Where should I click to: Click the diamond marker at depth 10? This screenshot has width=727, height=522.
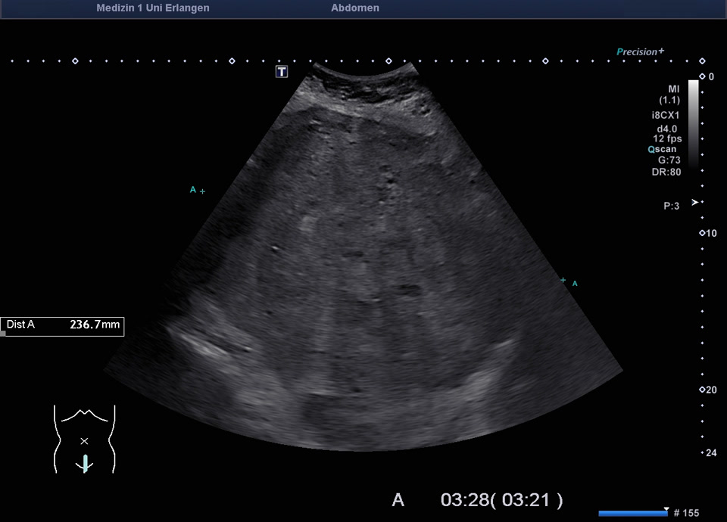[701, 233]
